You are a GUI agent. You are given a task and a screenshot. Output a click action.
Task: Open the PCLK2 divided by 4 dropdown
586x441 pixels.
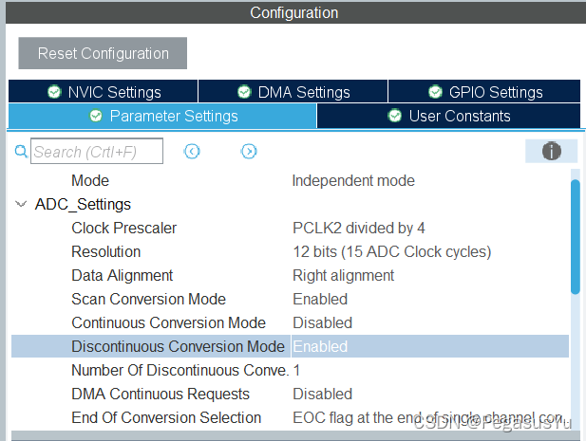coord(359,228)
